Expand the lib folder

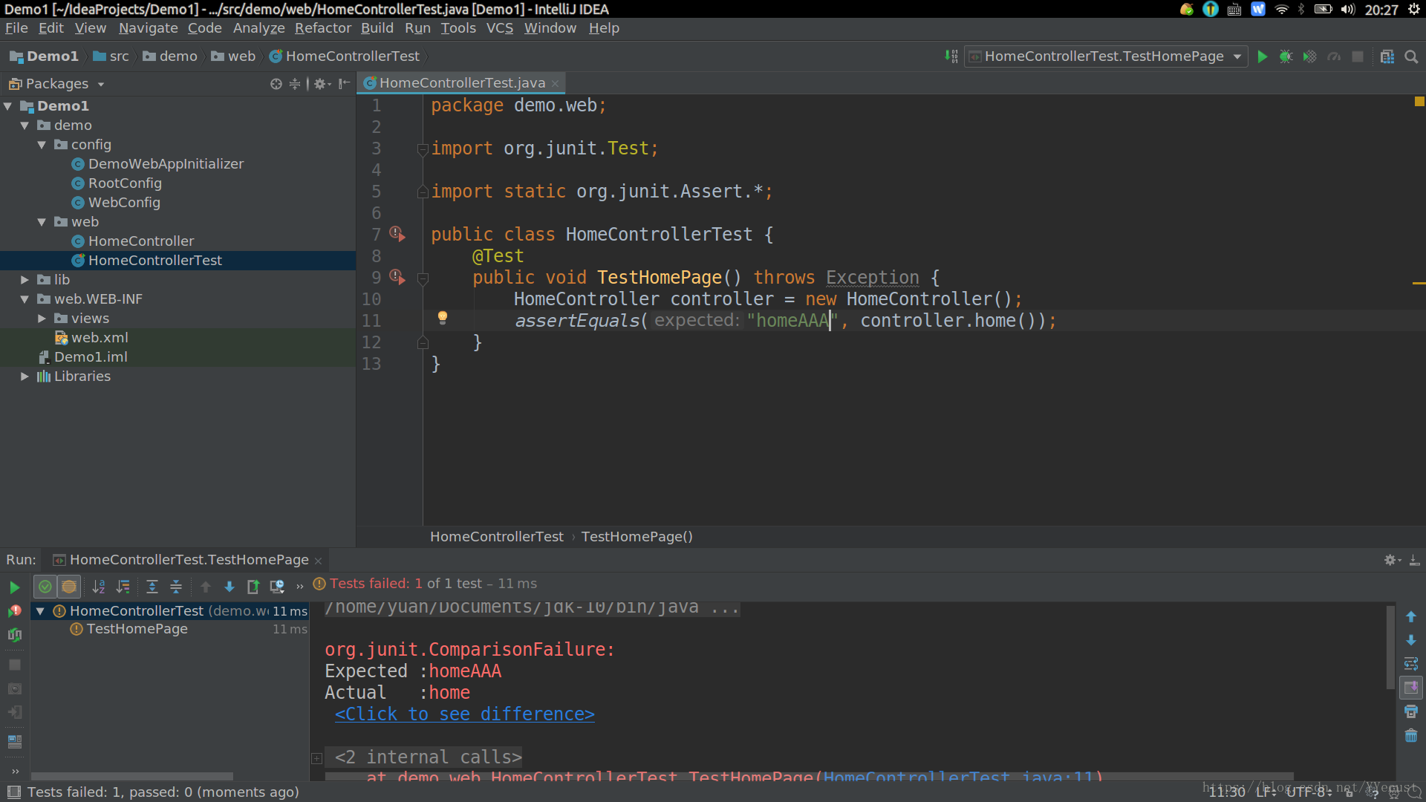tap(25, 280)
